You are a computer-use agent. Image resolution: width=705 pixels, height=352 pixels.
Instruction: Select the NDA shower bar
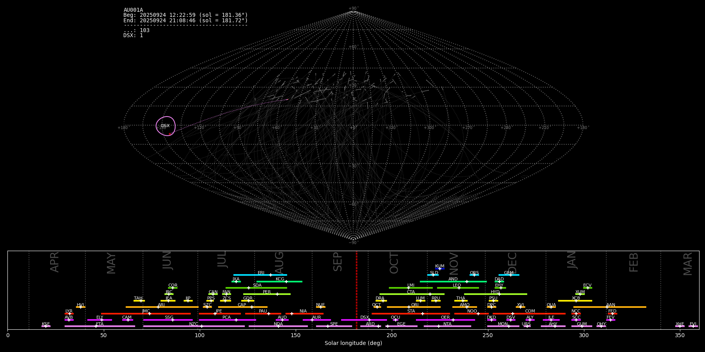tap(278, 326)
